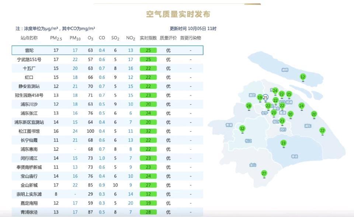
Task: Click the 实时指数 column header
Action: coord(148,38)
